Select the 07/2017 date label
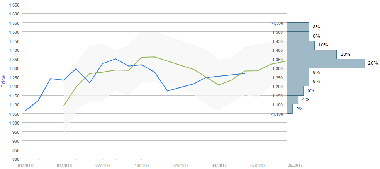380x169 pixels. point(258,165)
